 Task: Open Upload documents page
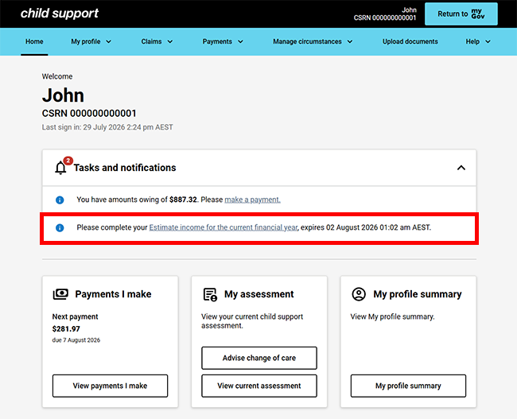[x=410, y=41]
